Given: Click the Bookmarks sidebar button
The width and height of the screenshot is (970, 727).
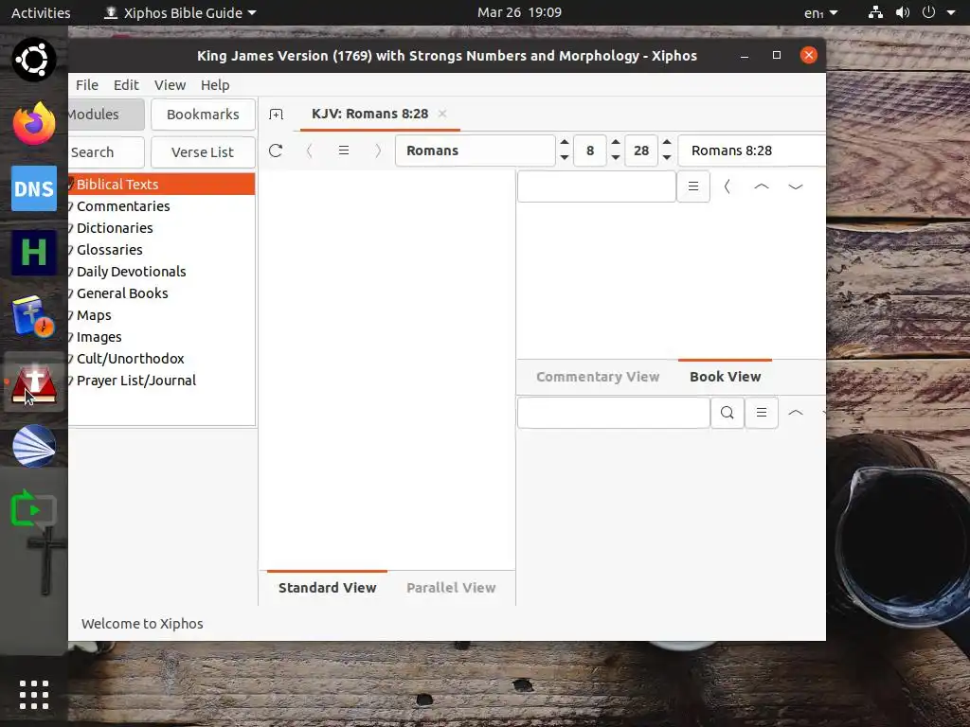Looking at the screenshot, I should click(x=203, y=115).
